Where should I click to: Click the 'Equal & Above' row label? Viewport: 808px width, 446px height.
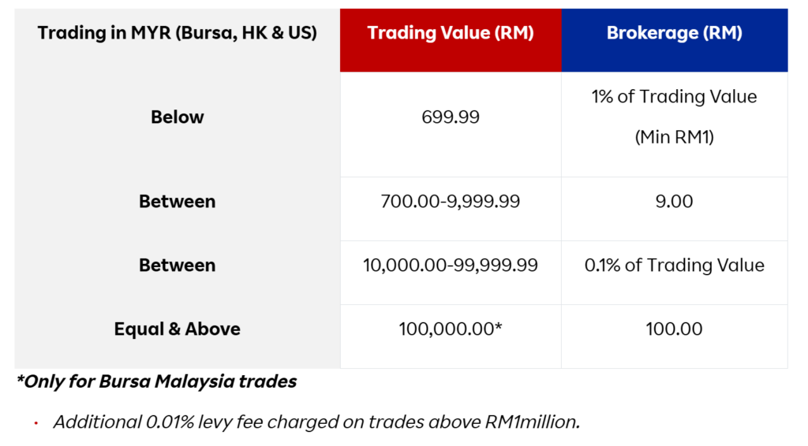coord(177,329)
